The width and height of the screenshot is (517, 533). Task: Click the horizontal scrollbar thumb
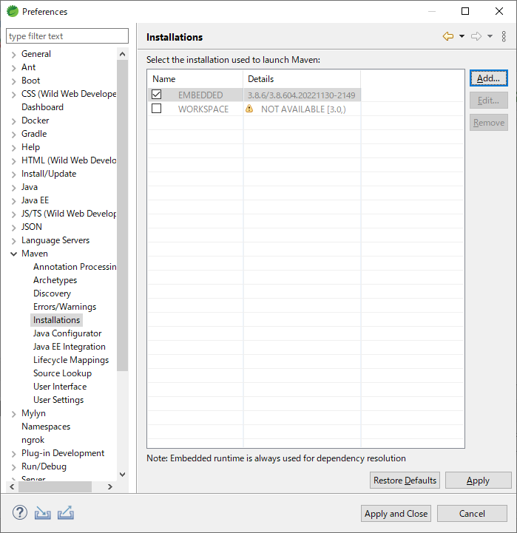point(55,486)
